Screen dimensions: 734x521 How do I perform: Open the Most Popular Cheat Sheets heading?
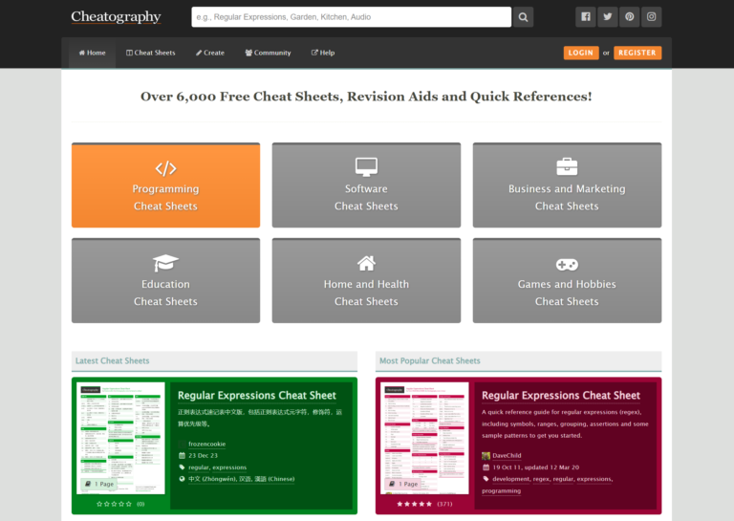tap(430, 361)
